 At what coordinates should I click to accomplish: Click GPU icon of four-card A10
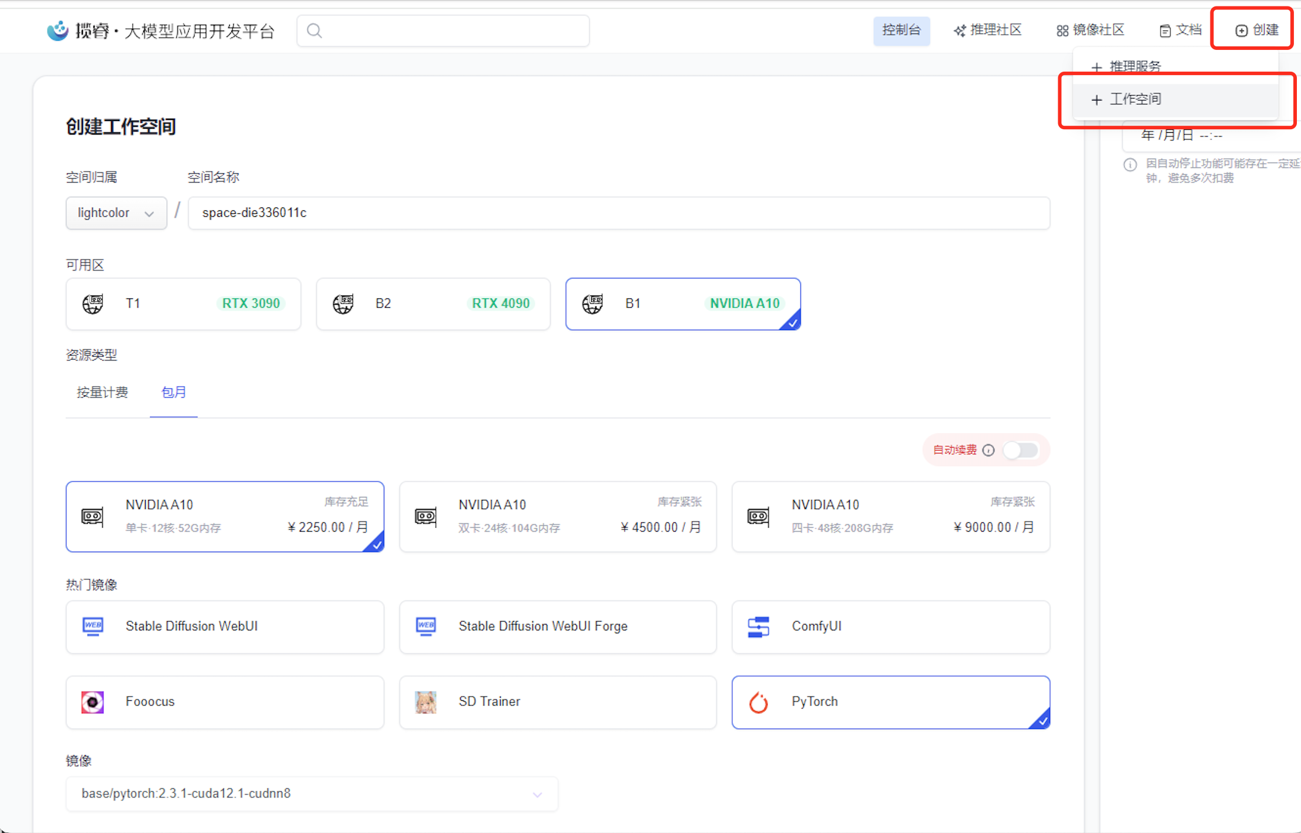[x=758, y=517]
